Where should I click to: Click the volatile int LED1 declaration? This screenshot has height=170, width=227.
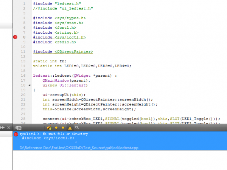coord(82,66)
